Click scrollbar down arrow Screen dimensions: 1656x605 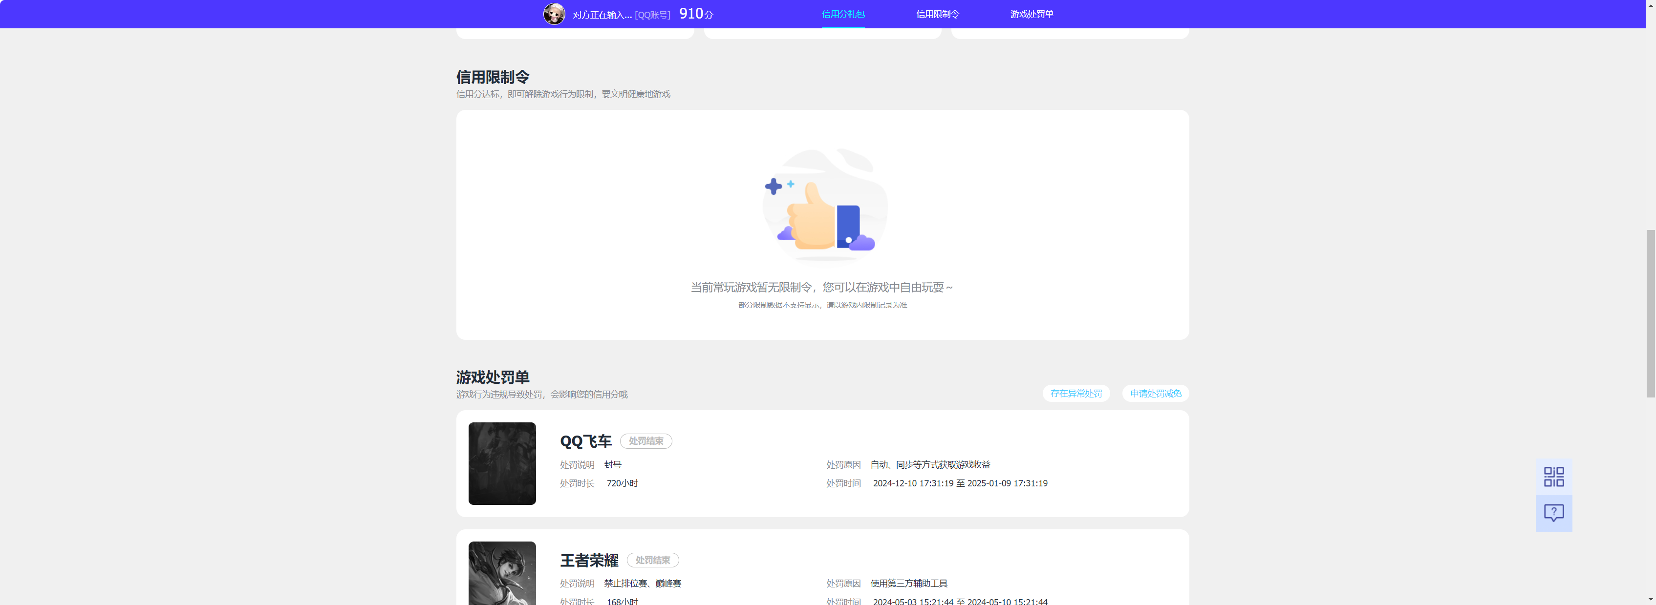pos(1650,600)
